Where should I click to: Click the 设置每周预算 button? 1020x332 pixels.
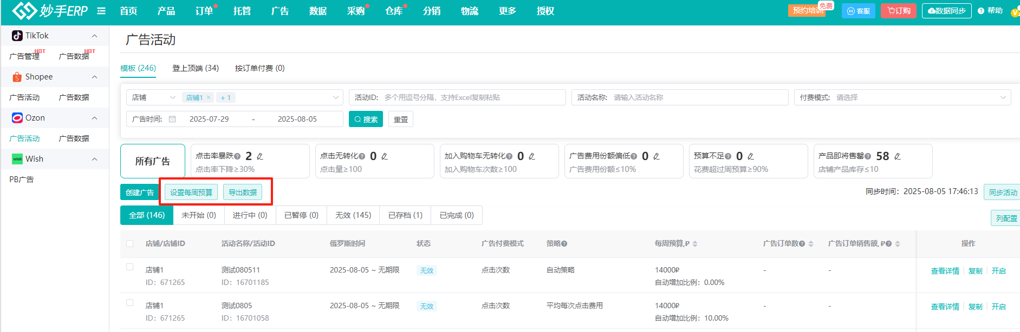(191, 192)
